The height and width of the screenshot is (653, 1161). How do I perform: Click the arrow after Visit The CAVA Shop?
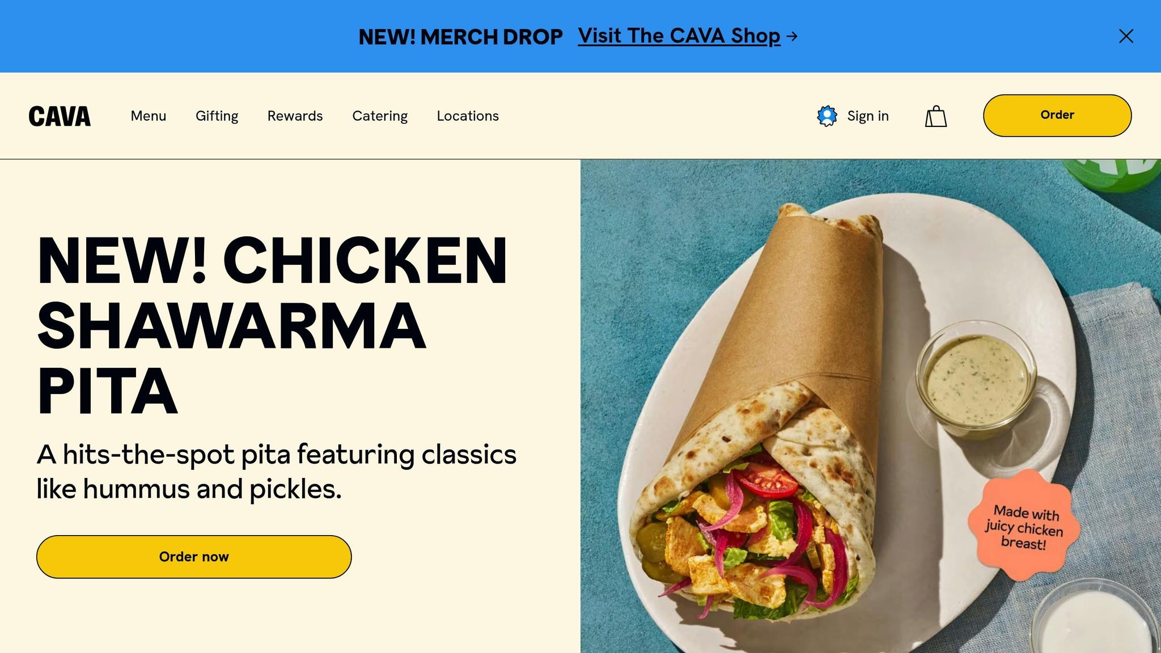(x=793, y=36)
